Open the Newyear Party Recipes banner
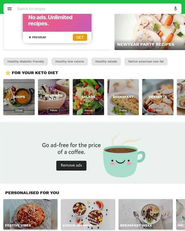185x231 pixels. [150, 32]
